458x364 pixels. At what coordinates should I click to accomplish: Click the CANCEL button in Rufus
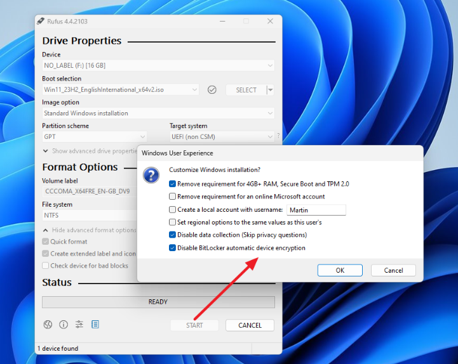pyautogui.click(x=250, y=325)
